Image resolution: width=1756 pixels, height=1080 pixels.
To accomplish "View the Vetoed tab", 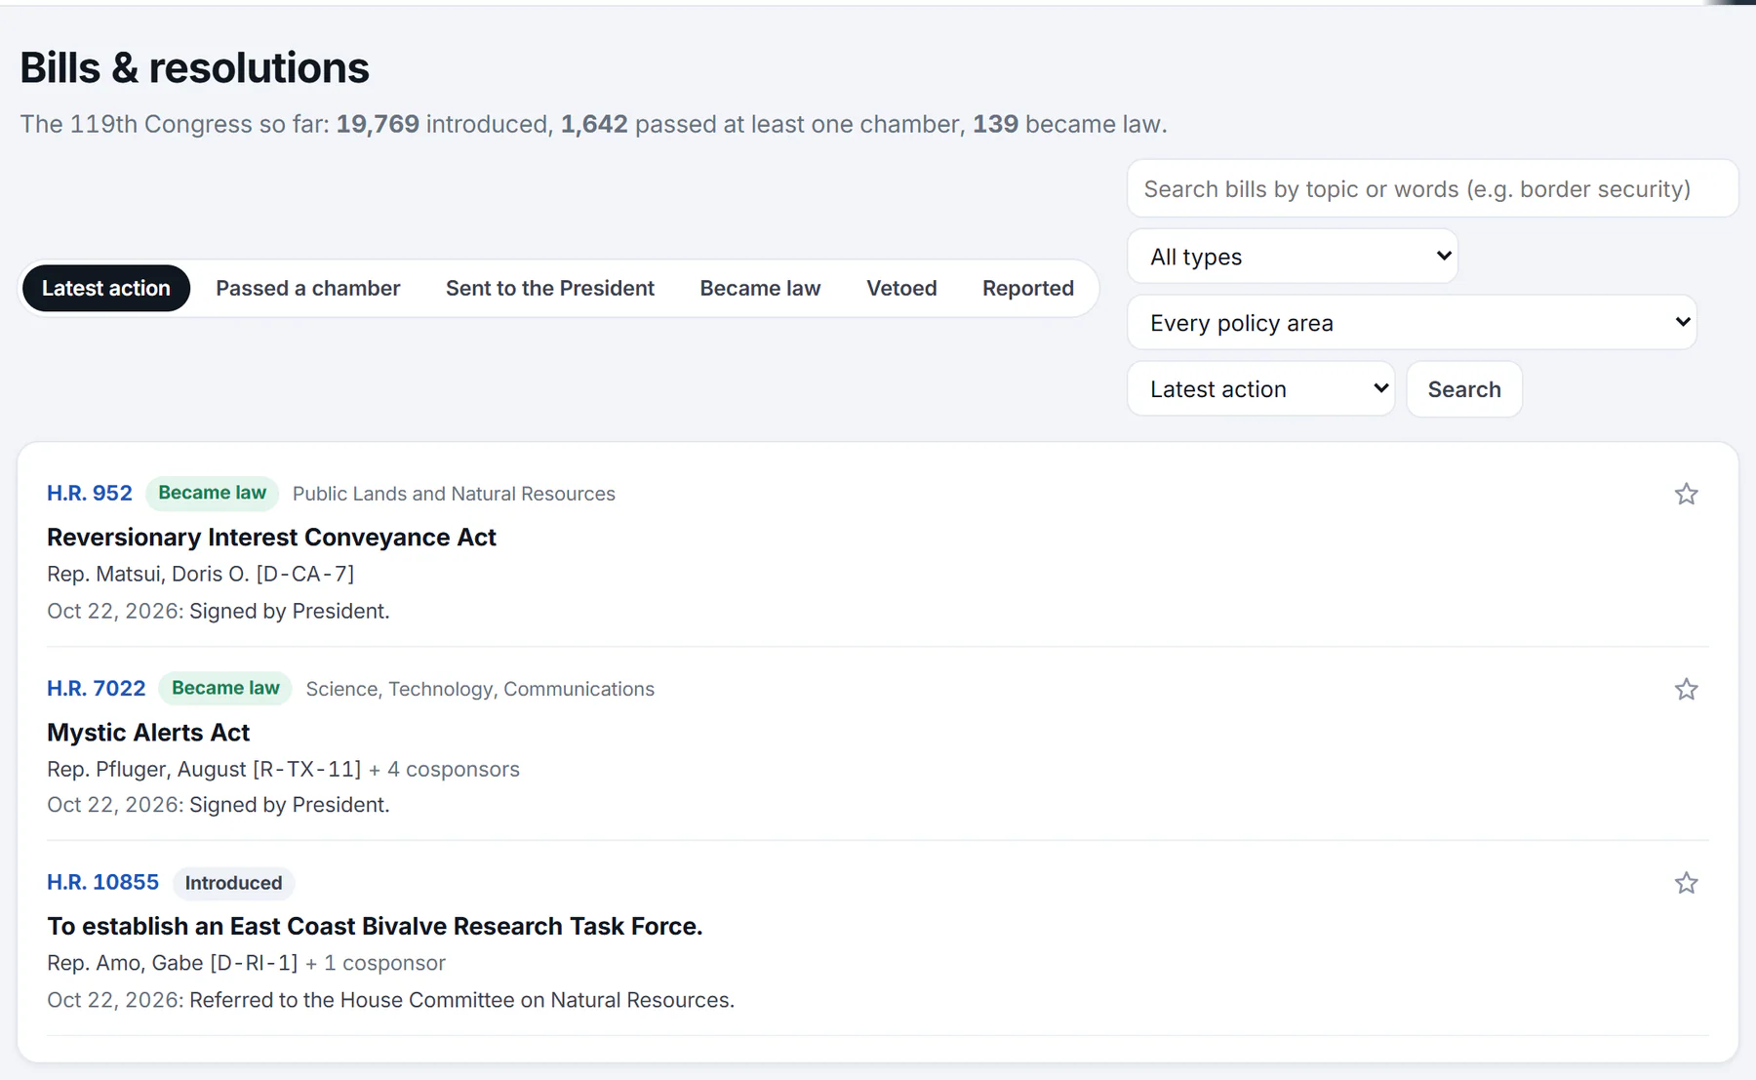I will [901, 288].
